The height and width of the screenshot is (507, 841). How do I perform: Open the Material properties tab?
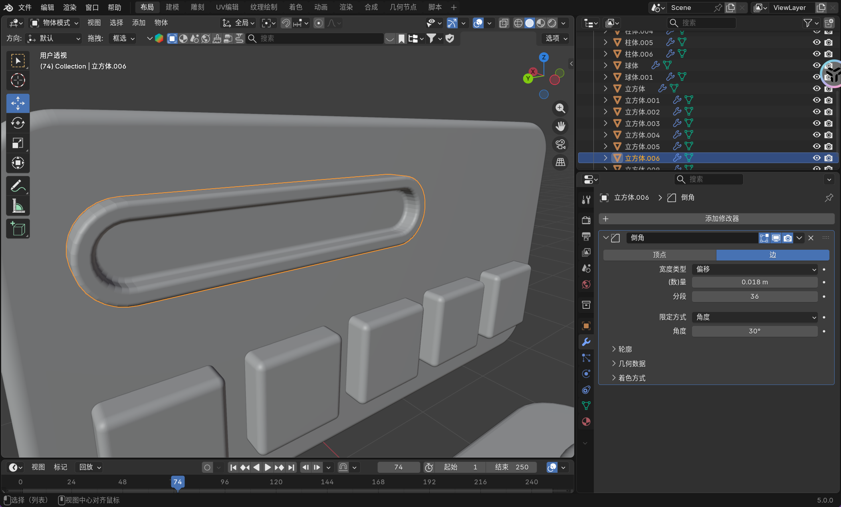coord(586,422)
